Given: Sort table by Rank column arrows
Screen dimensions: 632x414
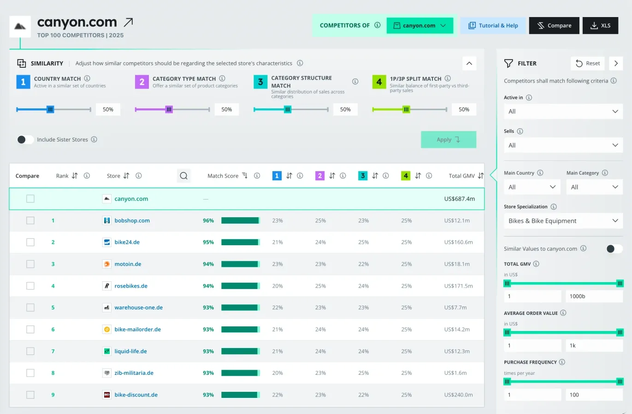Looking at the screenshot, I should (x=75, y=176).
